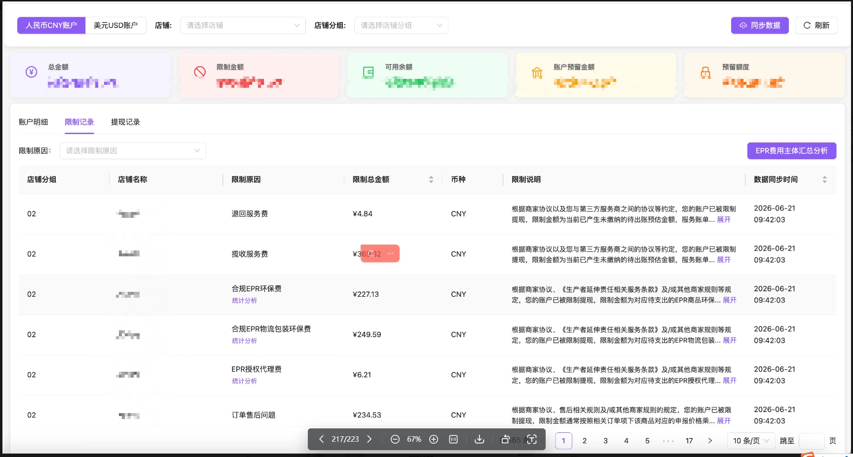853x457 pixels.
Task: Zoom out with the minus icon
Action: pyautogui.click(x=395, y=439)
